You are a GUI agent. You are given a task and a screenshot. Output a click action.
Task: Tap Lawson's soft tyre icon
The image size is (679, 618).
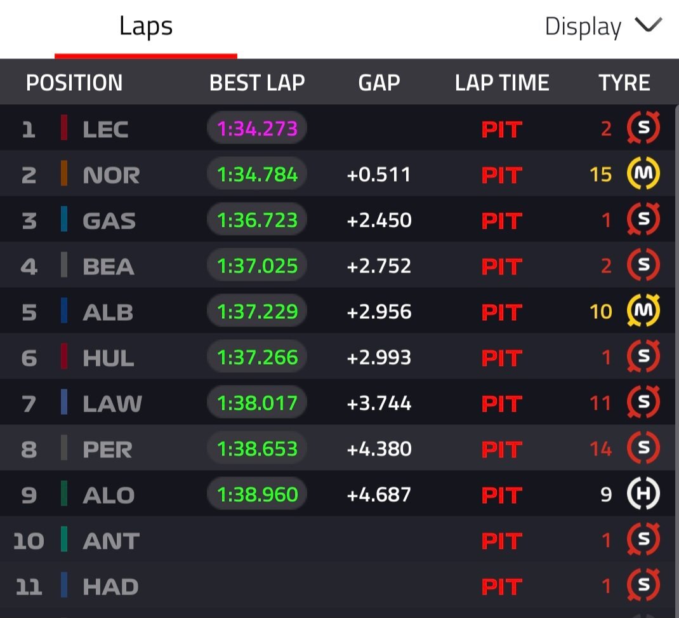pos(643,402)
